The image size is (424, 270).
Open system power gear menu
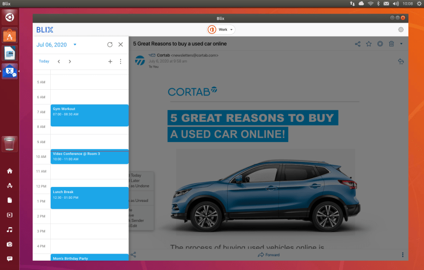coord(419,4)
